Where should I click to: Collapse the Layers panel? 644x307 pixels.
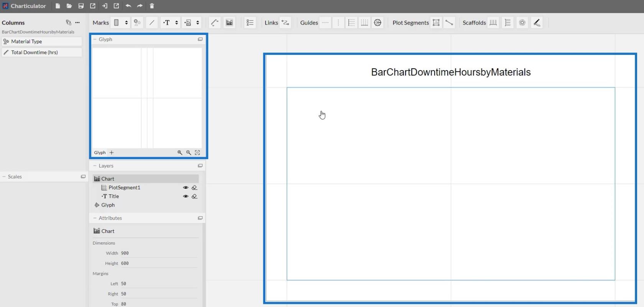95,166
